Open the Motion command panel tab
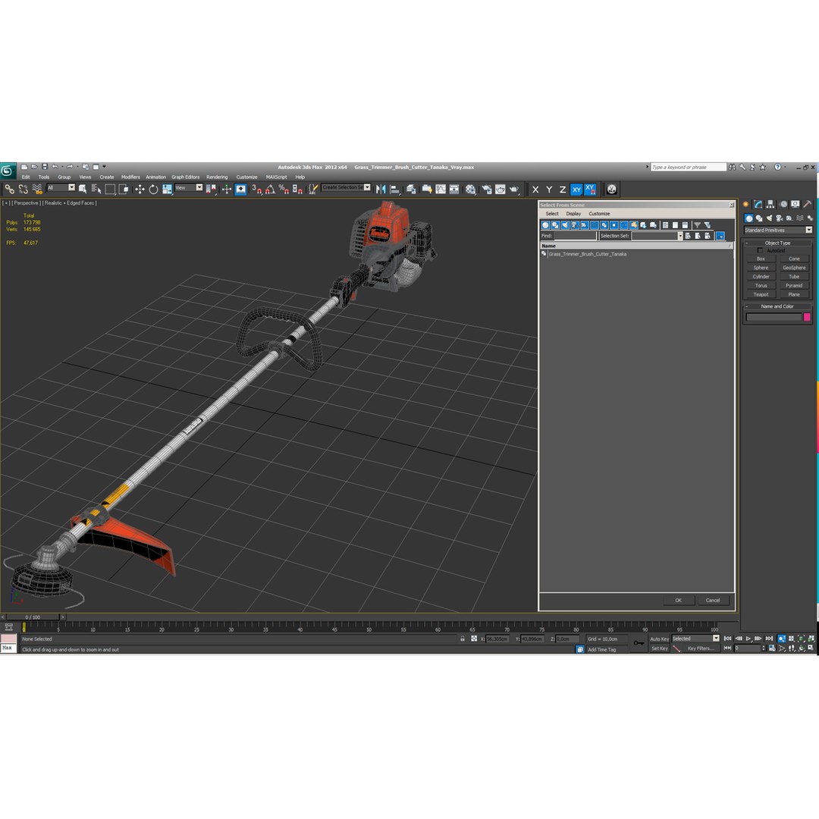Viewport: 819px width, 819px height. click(x=783, y=204)
